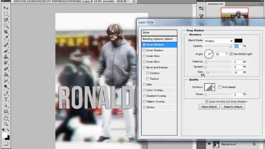Open the Contour picker dropdown arrow
This screenshot has width=265, height=149.
(214, 87)
